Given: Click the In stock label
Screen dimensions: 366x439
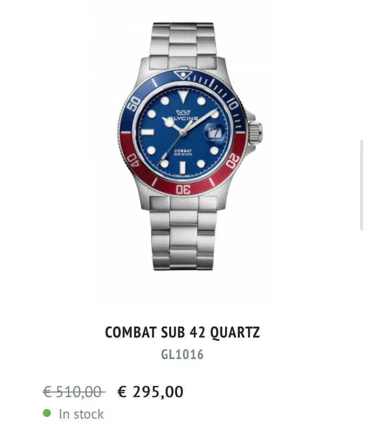Looking at the screenshot, I should (x=81, y=414).
